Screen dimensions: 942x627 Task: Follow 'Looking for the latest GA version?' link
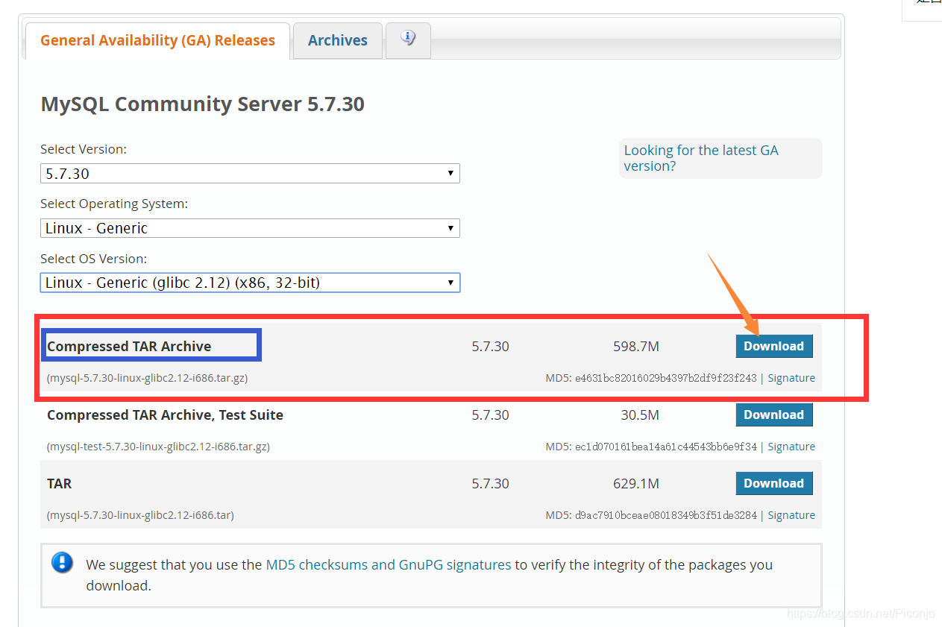pos(701,158)
